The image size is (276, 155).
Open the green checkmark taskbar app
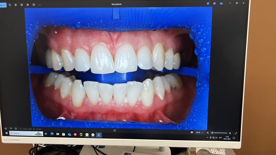point(87,135)
